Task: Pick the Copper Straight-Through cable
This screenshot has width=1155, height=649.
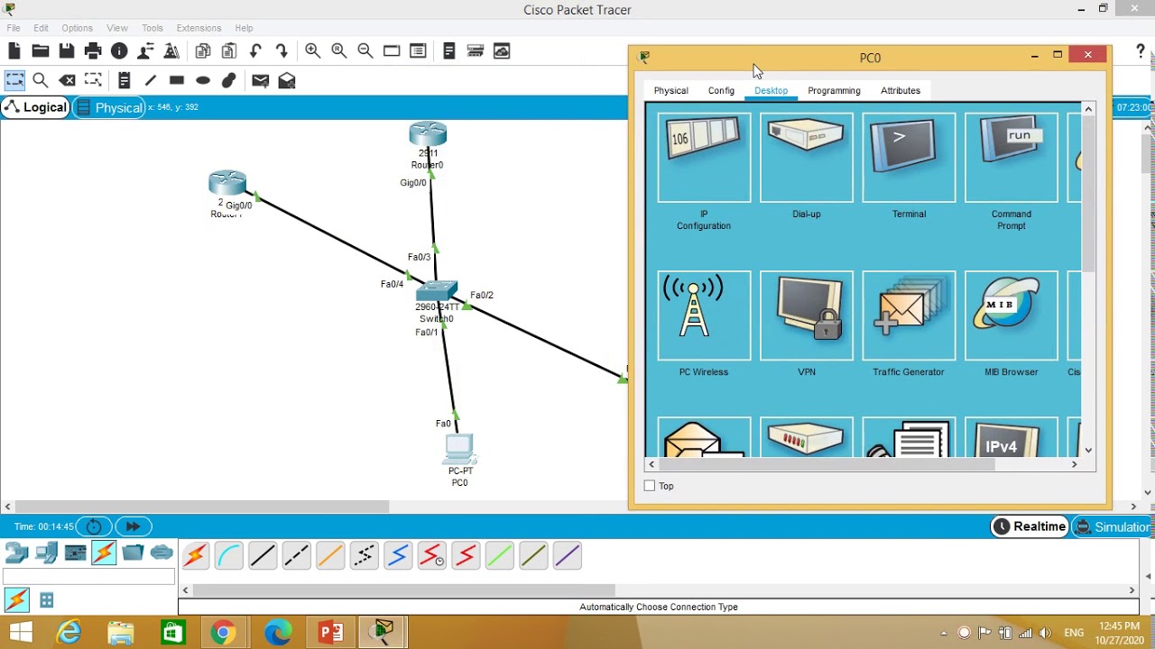Action: click(263, 555)
